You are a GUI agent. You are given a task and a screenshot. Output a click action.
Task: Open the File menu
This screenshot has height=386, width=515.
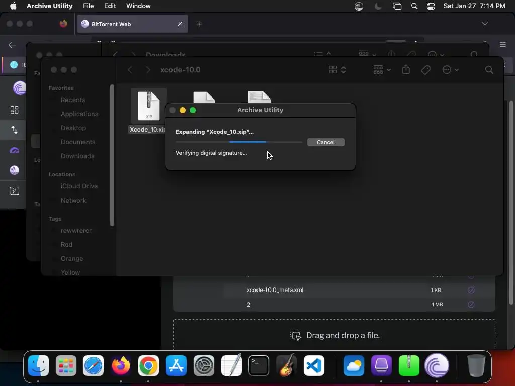click(x=88, y=6)
